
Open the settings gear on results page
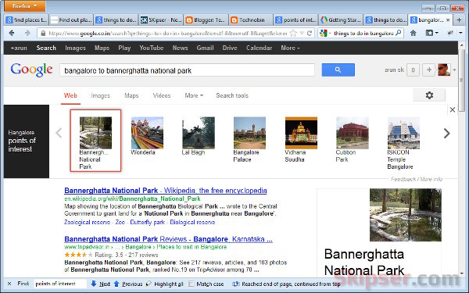(429, 95)
